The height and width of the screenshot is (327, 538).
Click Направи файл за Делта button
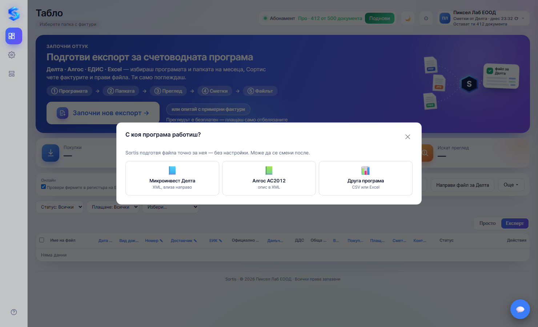[462, 185]
